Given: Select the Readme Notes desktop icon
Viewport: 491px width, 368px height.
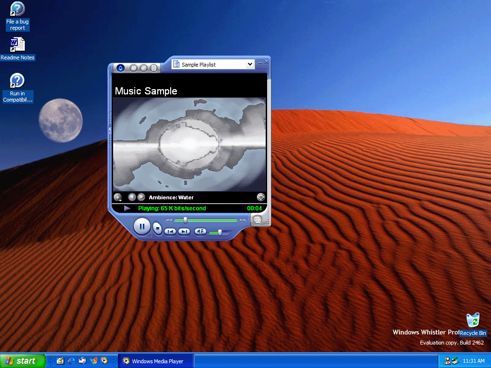Looking at the screenshot, I should [17, 49].
